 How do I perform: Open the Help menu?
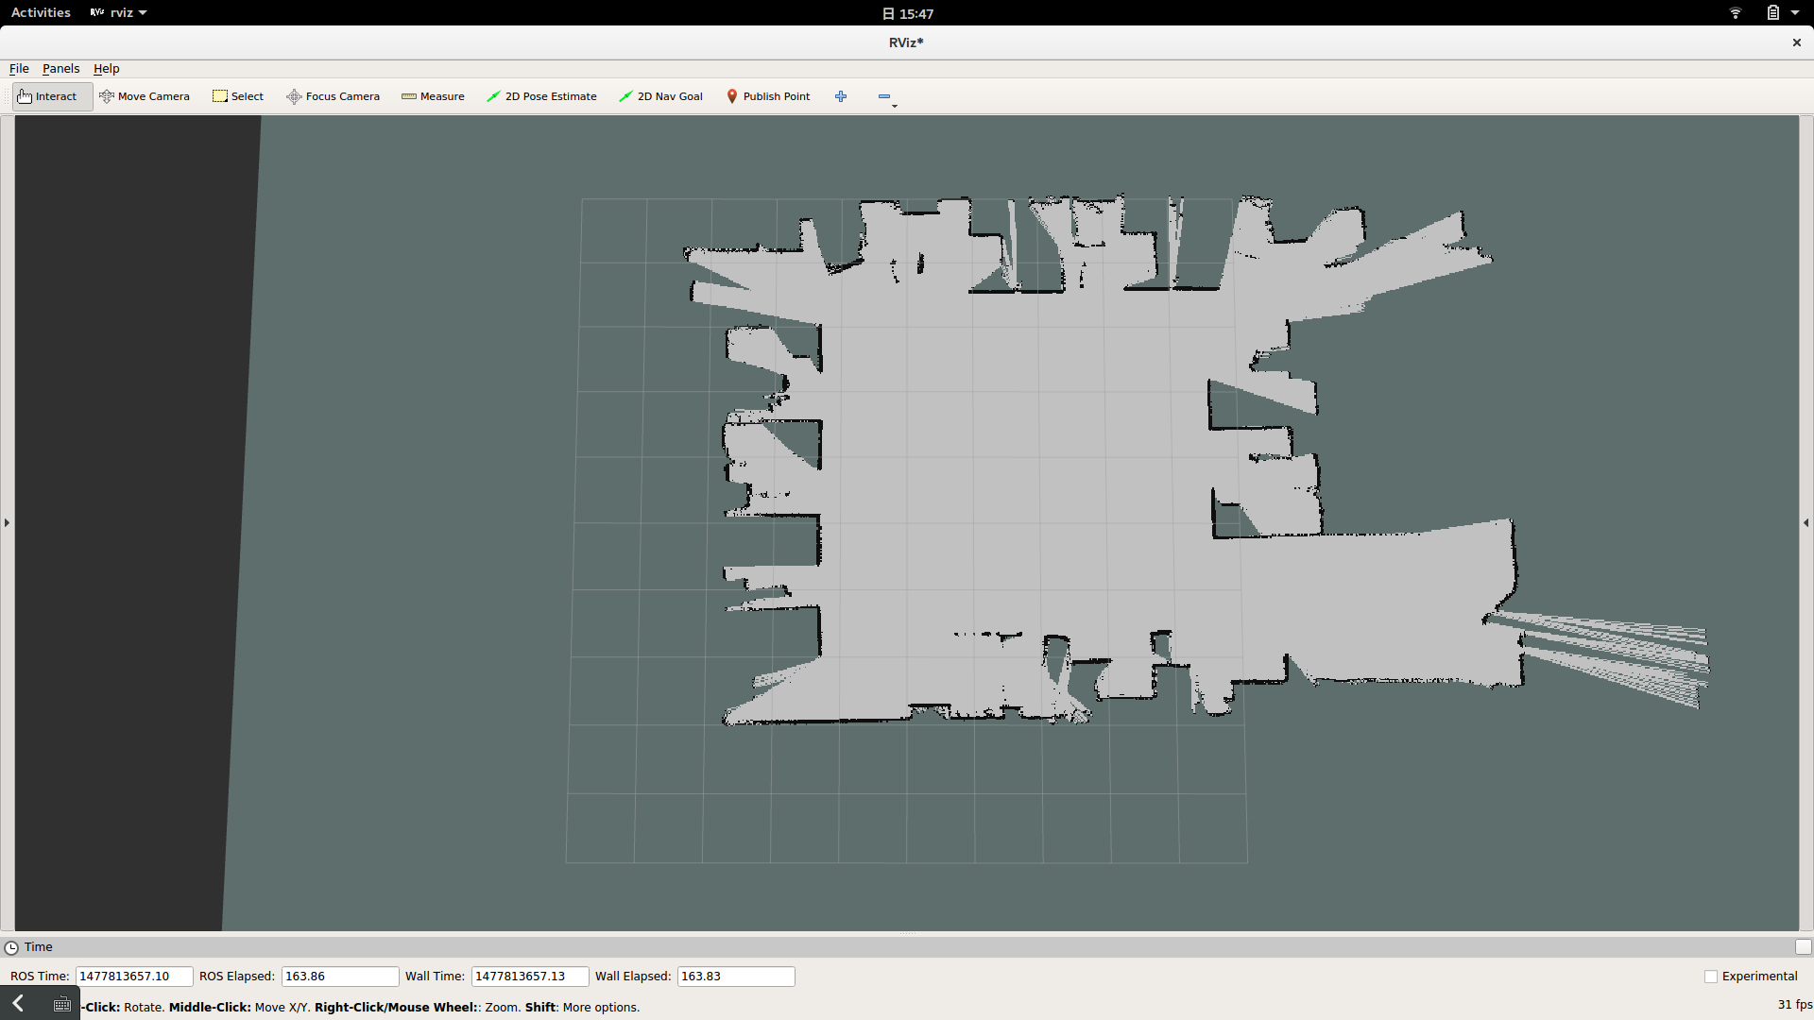[x=106, y=69]
